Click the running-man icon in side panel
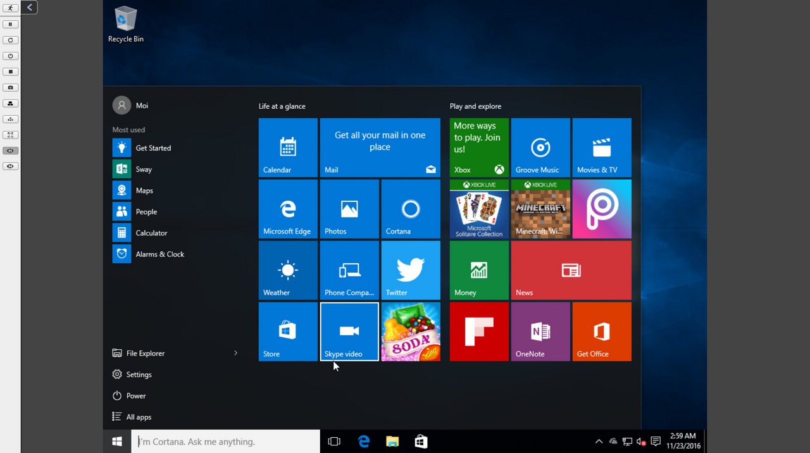Viewport: 810px width, 453px height. [10, 8]
